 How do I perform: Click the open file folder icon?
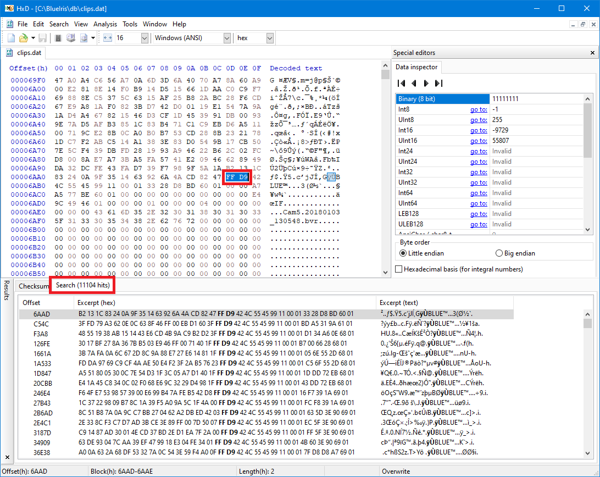click(x=23, y=38)
